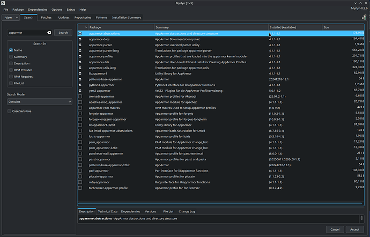Enable the File List search checkbox
Screen dimensions: 370x237
coord(11,83)
